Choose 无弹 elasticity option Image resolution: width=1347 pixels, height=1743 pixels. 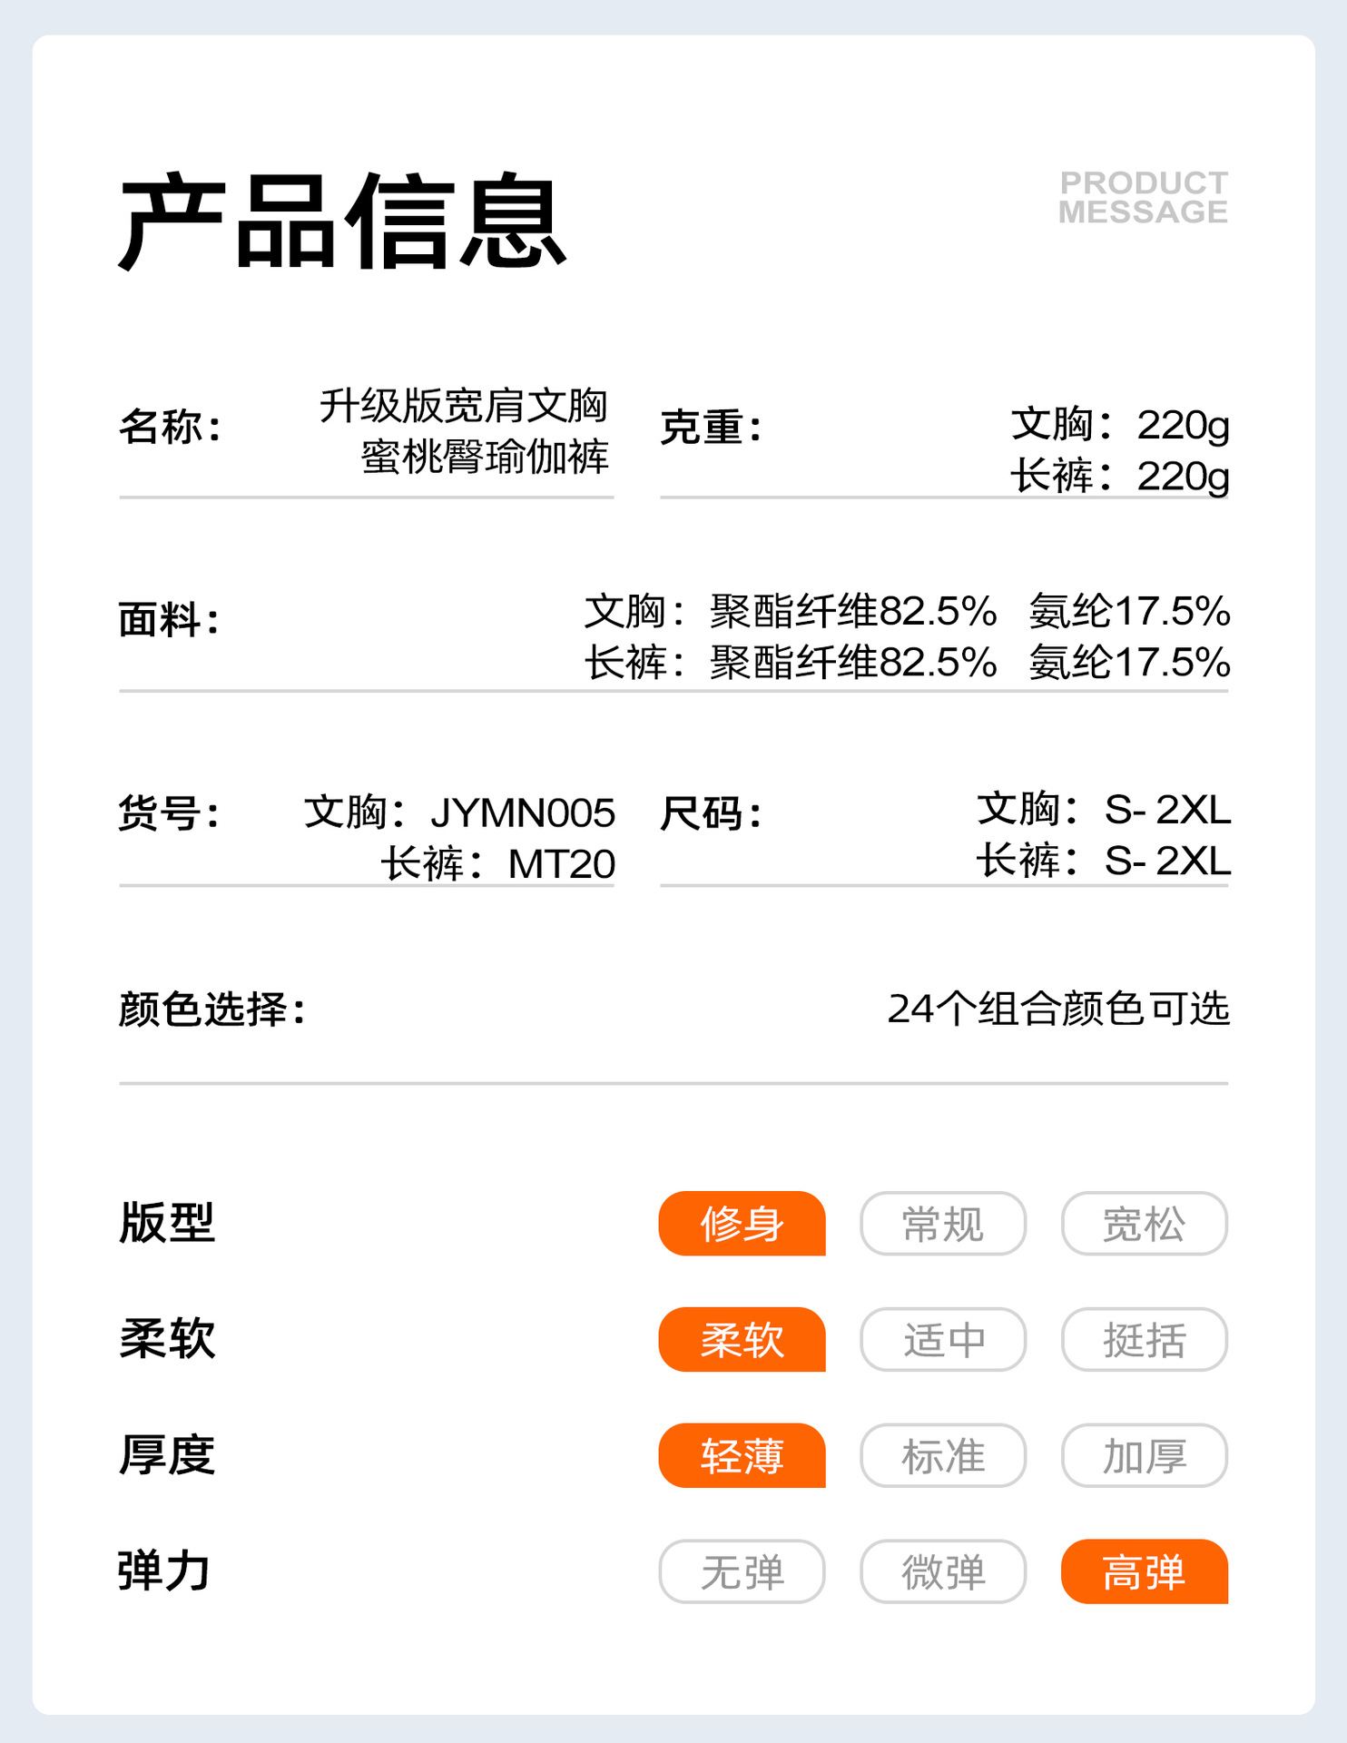click(x=742, y=1572)
